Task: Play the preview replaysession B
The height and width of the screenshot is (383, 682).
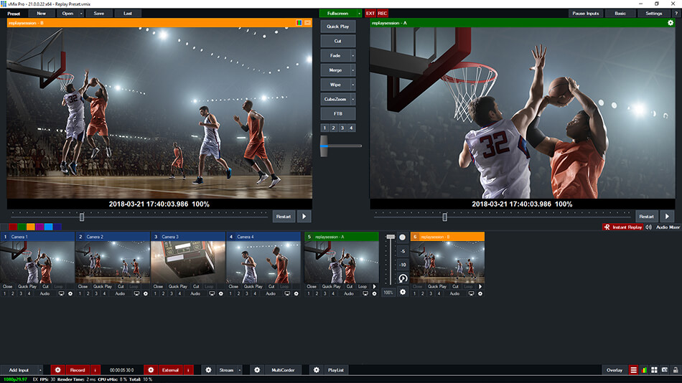Action: pos(304,217)
